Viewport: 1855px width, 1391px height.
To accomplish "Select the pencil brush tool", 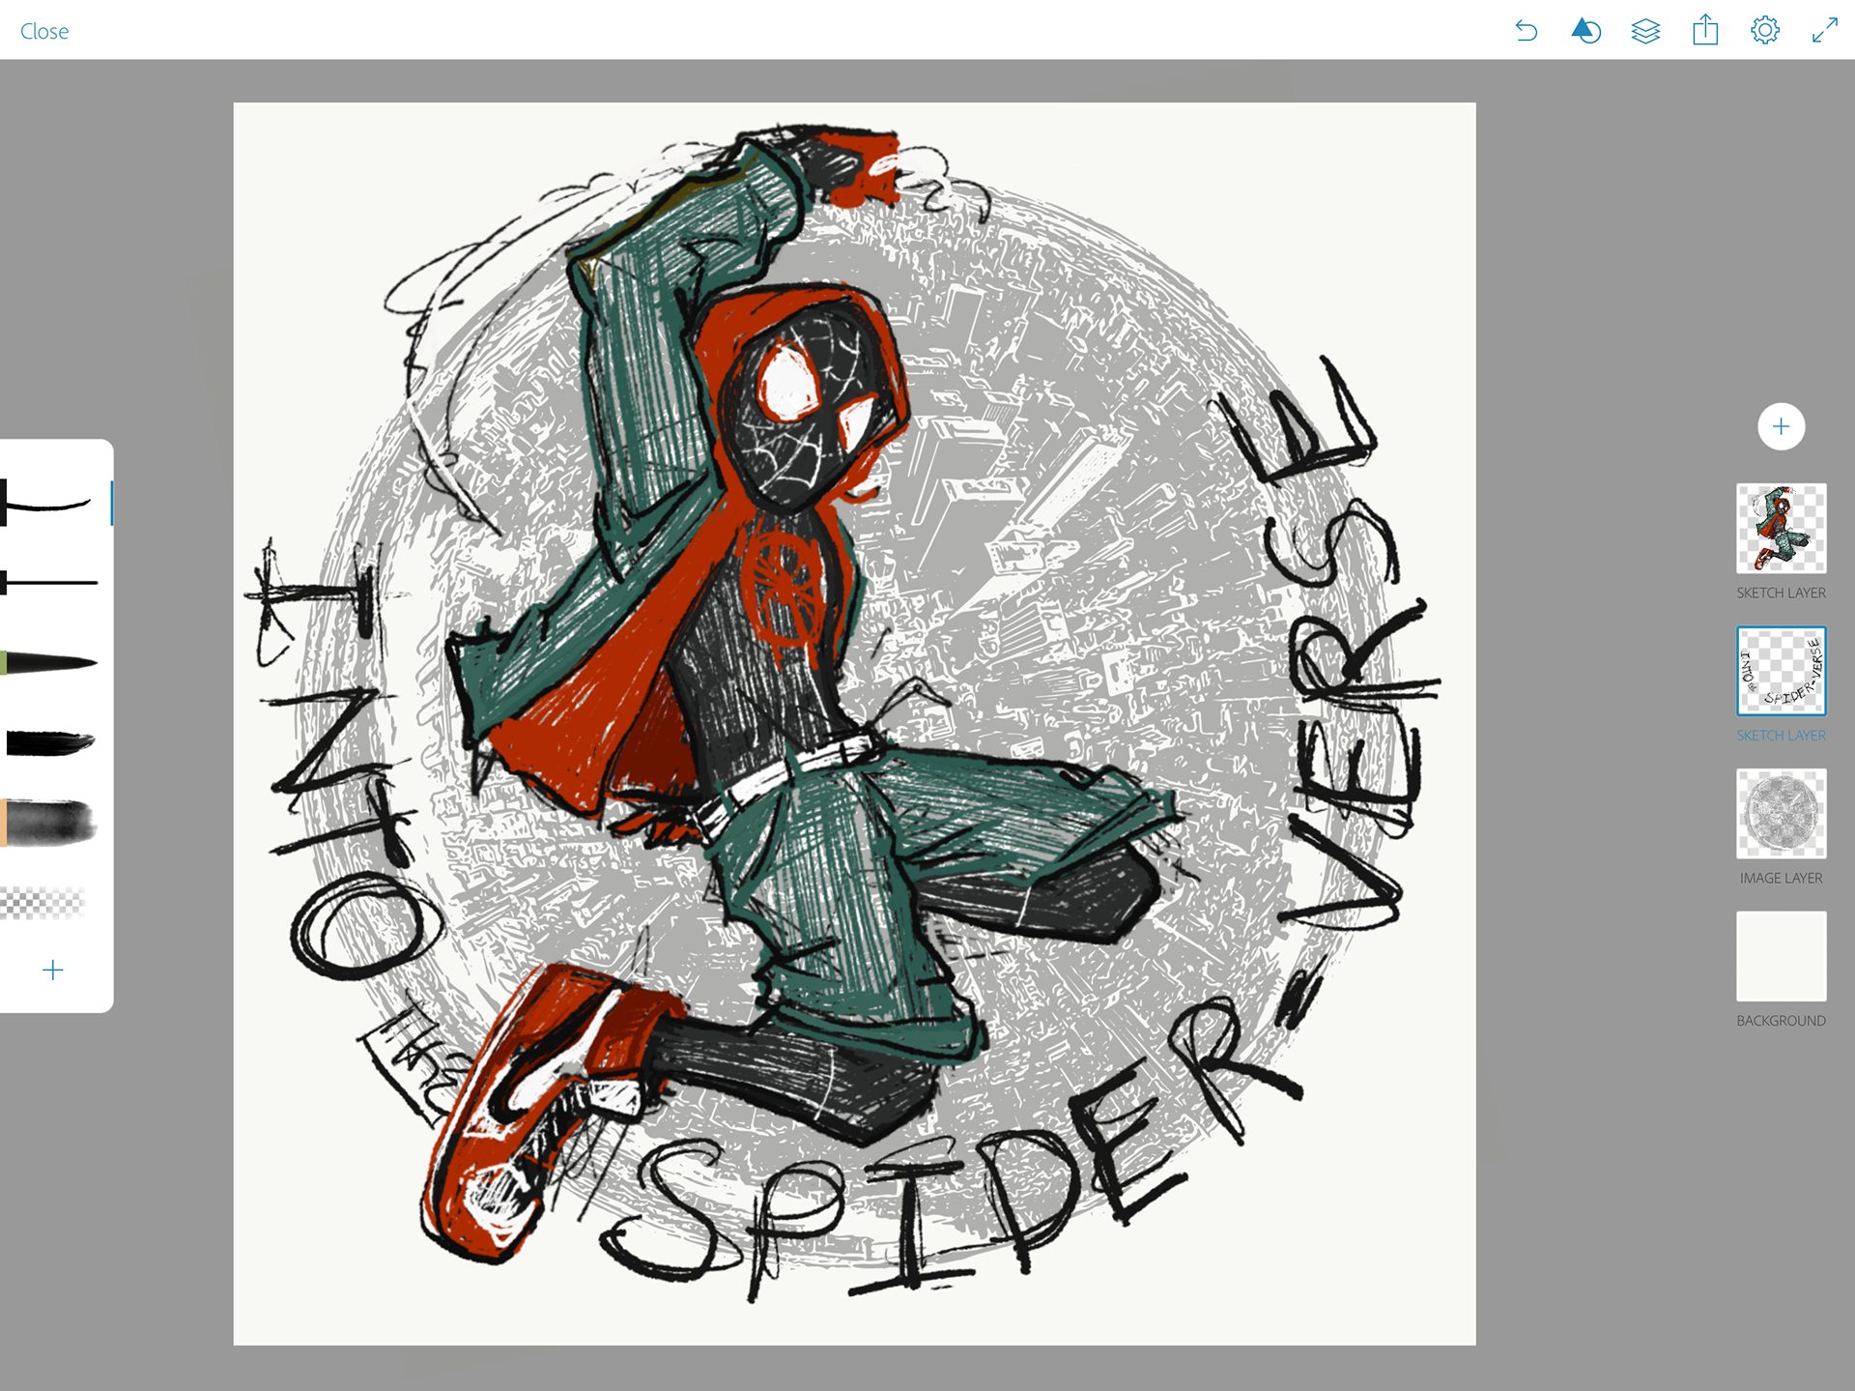I will click(50, 503).
